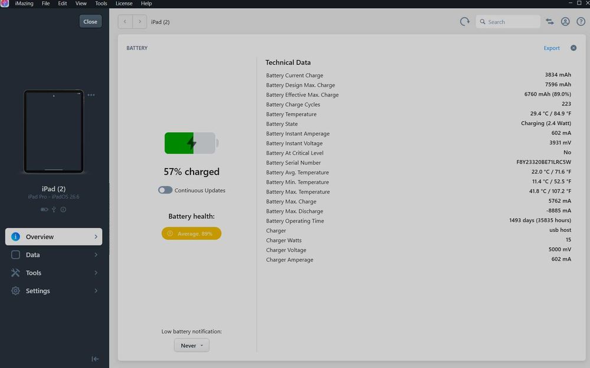Image resolution: width=590 pixels, height=368 pixels.
Task: Click into the Search field
Action: (508, 22)
